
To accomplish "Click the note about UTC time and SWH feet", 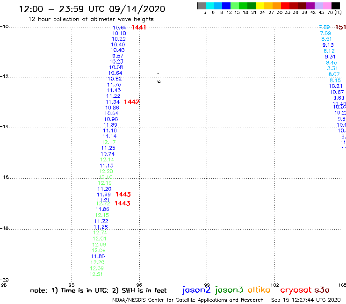I will (x=98, y=290).
